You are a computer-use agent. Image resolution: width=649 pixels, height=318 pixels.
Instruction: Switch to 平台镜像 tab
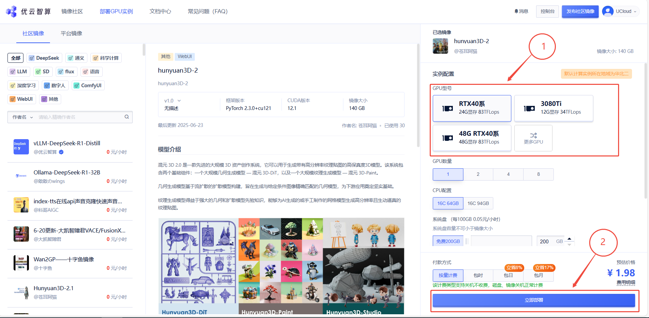71,33
